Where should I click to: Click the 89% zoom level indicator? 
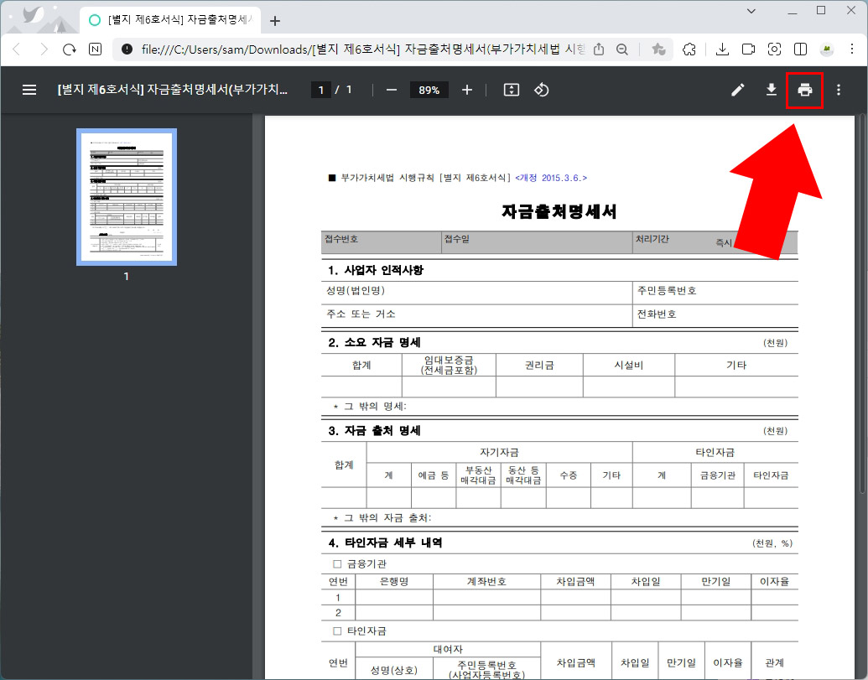click(x=429, y=89)
